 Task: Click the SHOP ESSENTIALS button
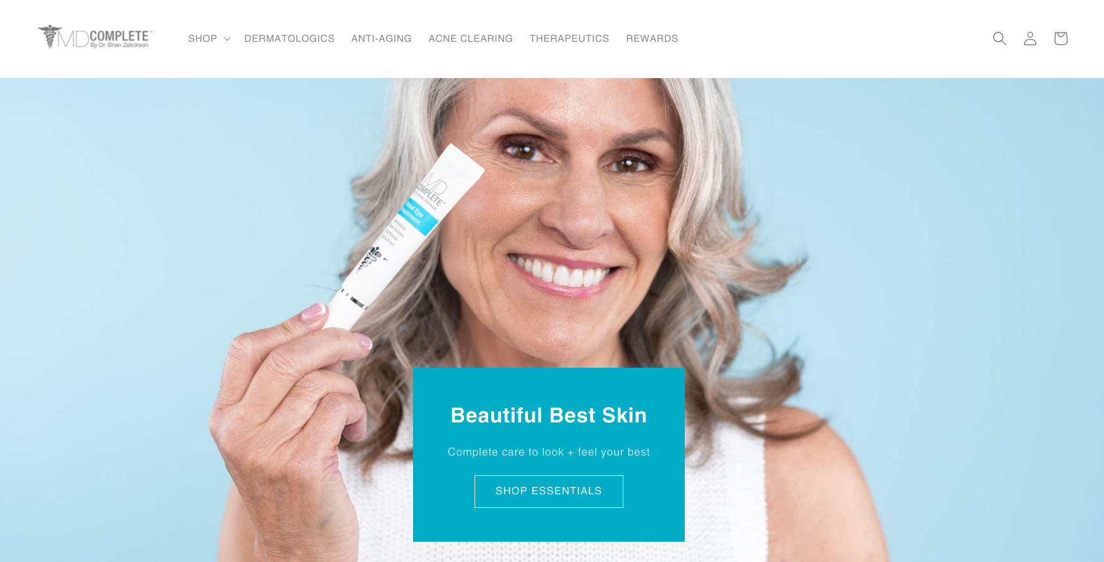[549, 491]
